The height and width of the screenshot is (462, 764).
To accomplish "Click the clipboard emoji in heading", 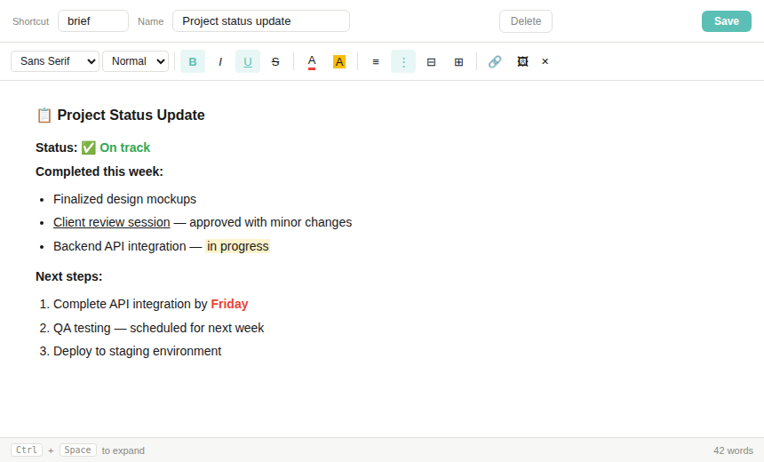I will pyautogui.click(x=44, y=115).
